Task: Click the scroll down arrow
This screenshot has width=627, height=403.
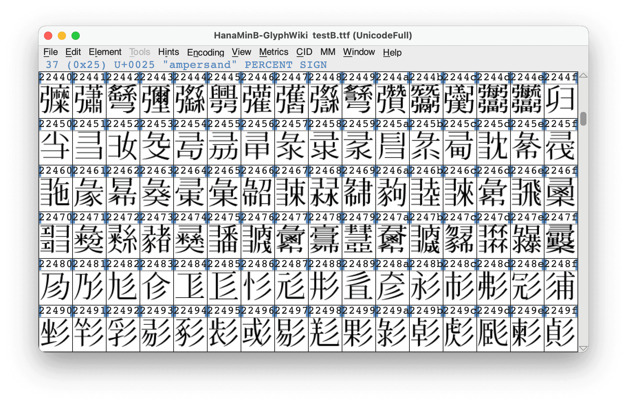Action: (583, 348)
